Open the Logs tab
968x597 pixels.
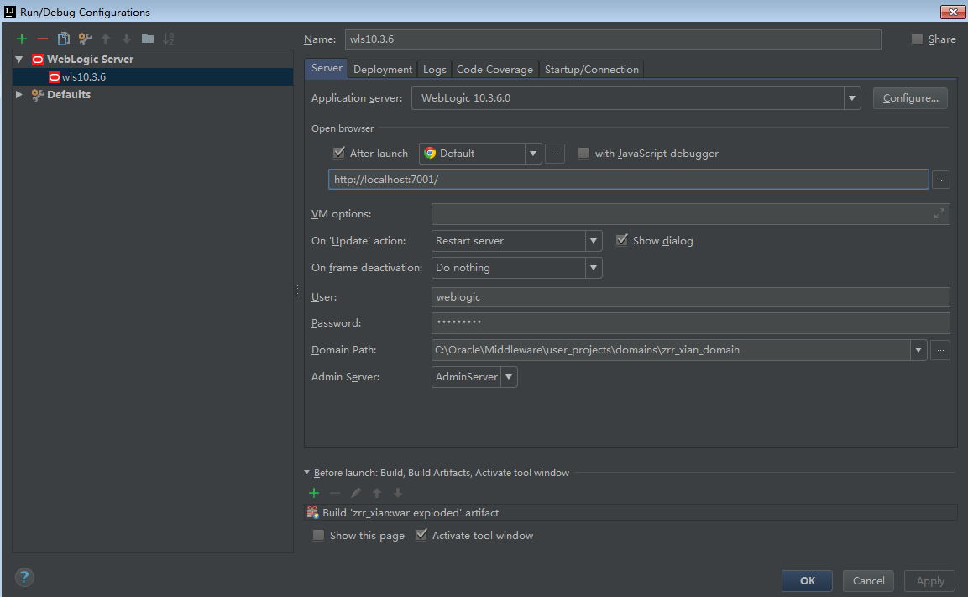[x=435, y=69]
